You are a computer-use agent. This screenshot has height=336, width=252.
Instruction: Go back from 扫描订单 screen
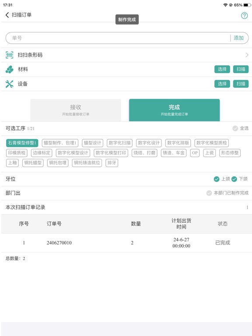tap(7, 15)
